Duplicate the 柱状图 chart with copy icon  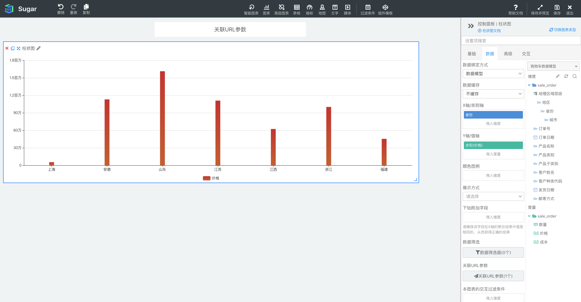[x=13, y=48]
